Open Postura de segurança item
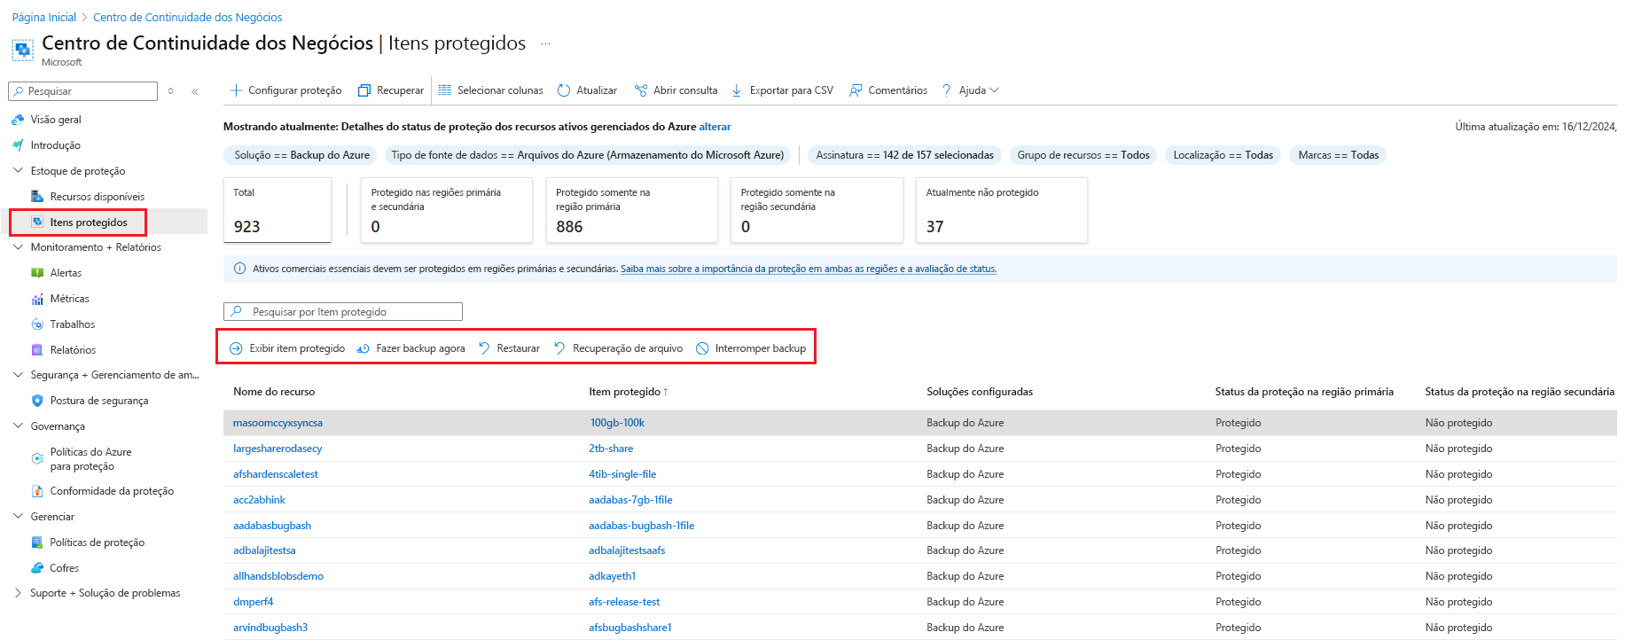 tap(99, 401)
